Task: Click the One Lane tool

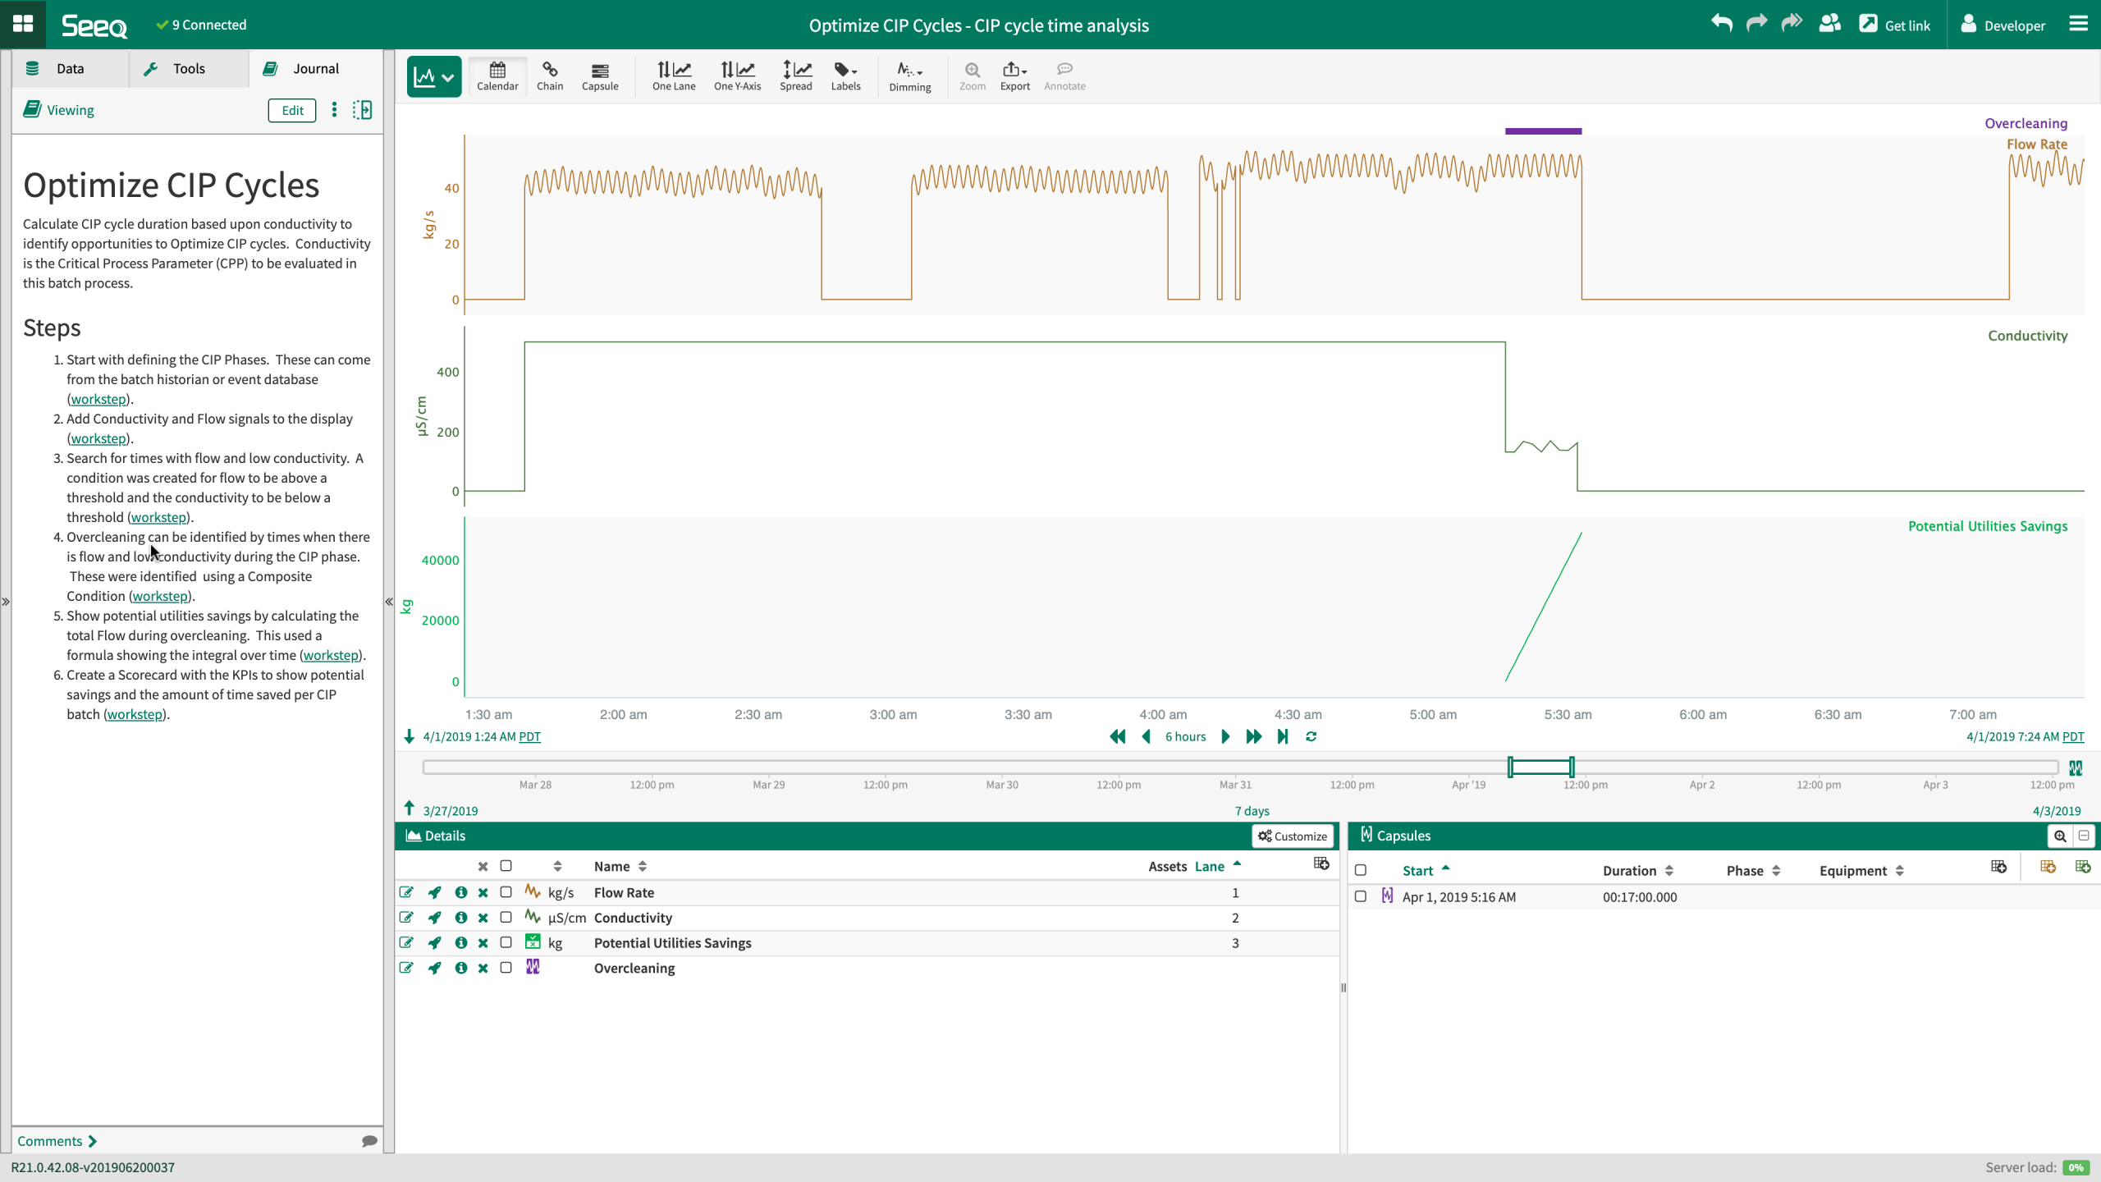Action: 674,76
